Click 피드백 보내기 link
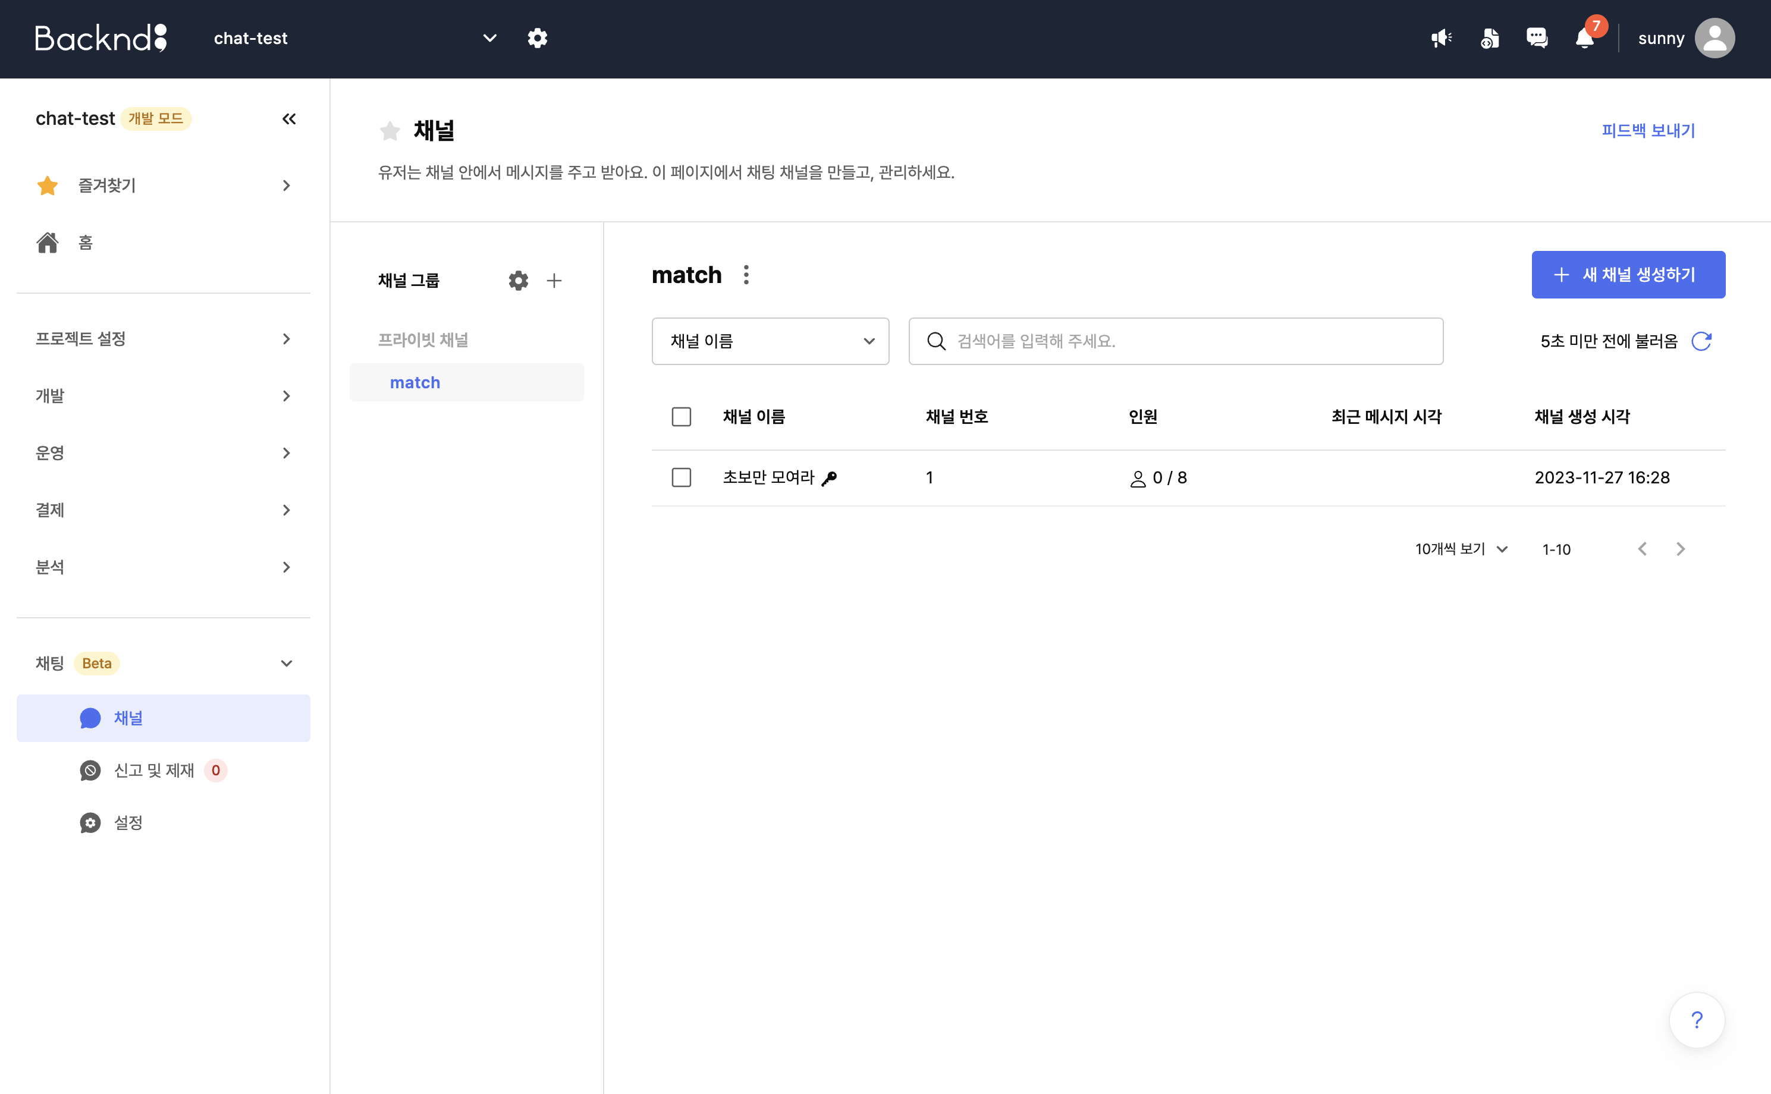Image resolution: width=1771 pixels, height=1094 pixels. click(1648, 130)
